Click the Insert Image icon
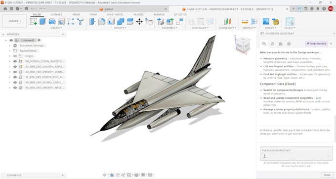 [266, 21]
